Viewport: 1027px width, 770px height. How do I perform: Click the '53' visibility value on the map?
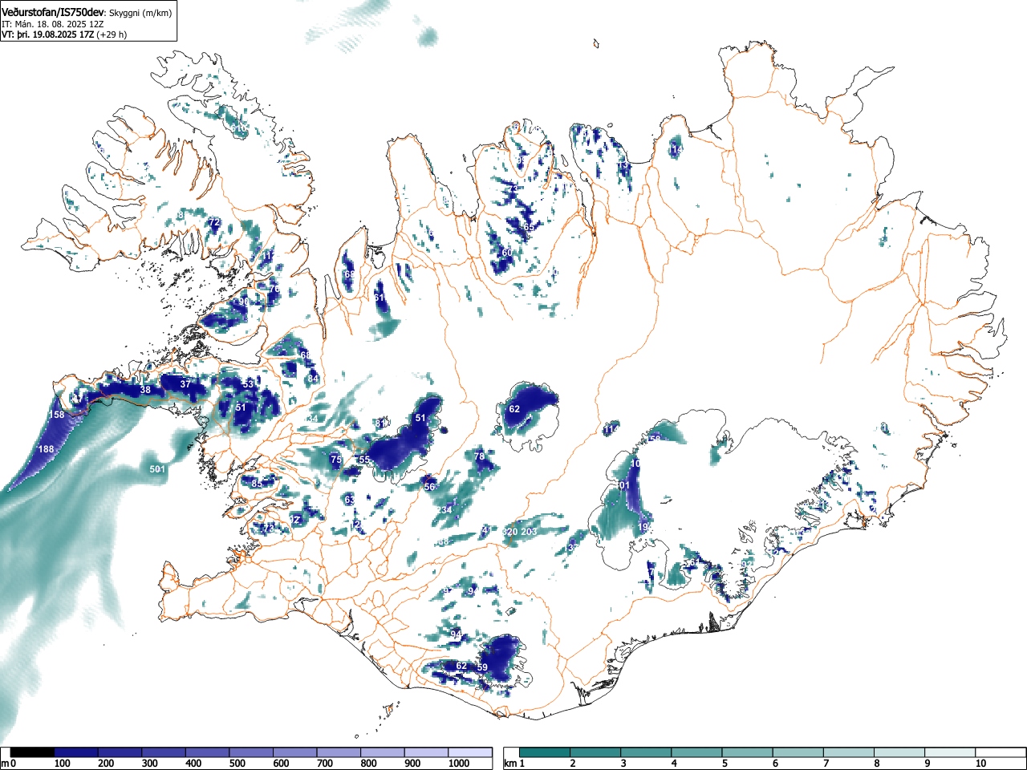[x=248, y=384]
